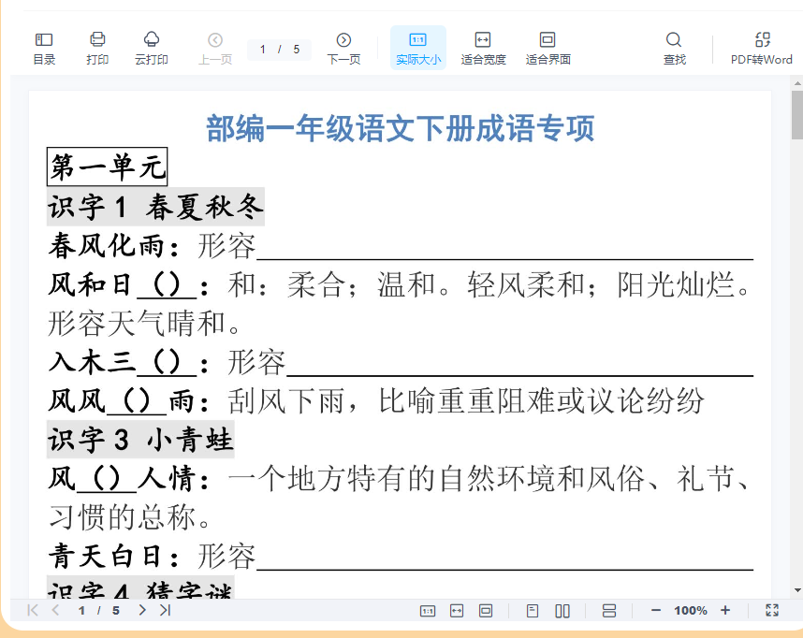Screen dimensions: 803x638
Task: Click the status bar next page arrow
Action: click(x=142, y=610)
